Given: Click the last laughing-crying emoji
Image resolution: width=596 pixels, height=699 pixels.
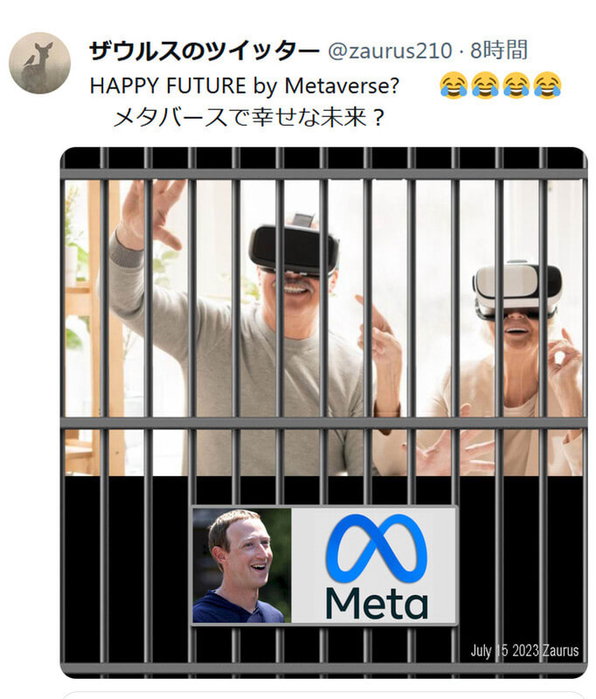Looking at the screenshot, I should tap(547, 85).
